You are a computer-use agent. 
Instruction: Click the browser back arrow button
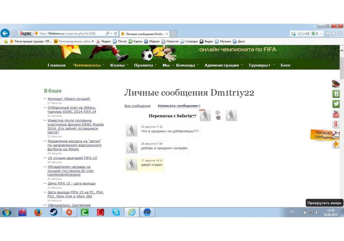(5, 33)
